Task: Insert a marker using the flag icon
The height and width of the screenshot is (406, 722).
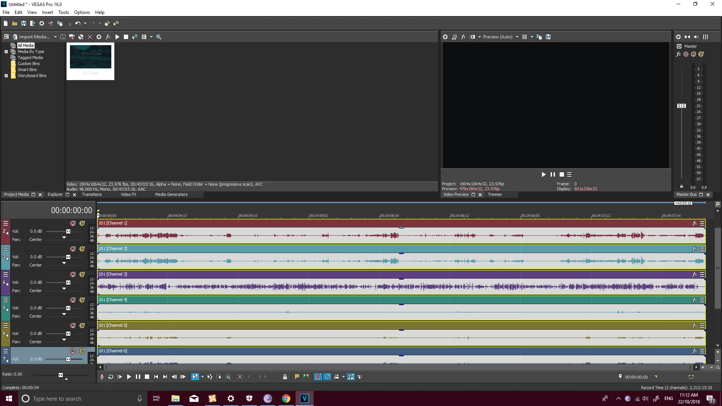Action: (297, 377)
